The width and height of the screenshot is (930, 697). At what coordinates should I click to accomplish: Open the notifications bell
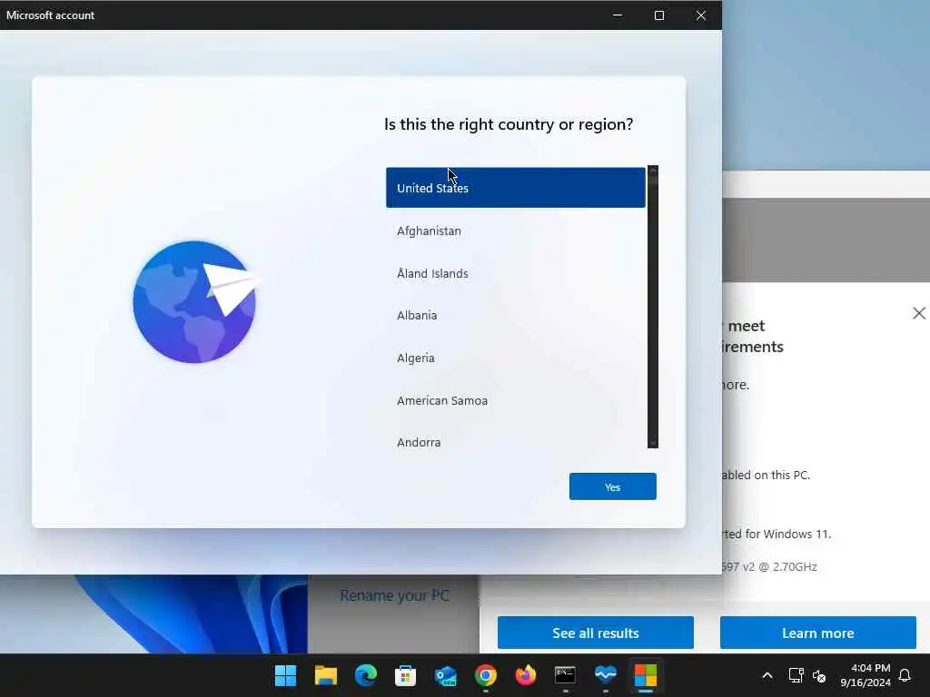pos(905,675)
